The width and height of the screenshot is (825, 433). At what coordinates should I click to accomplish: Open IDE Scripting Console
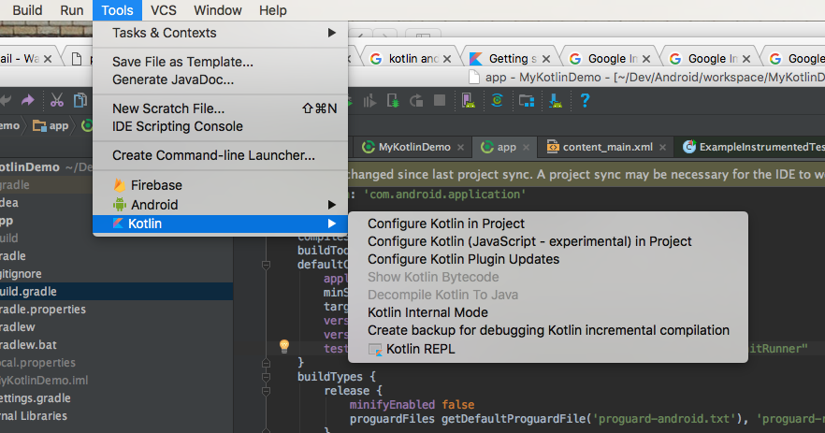[x=220, y=126]
